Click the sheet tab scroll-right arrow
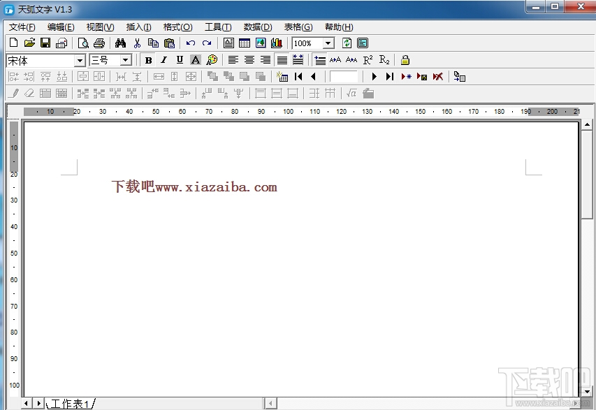The height and width of the screenshot is (410, 596). tap(38, 403)
